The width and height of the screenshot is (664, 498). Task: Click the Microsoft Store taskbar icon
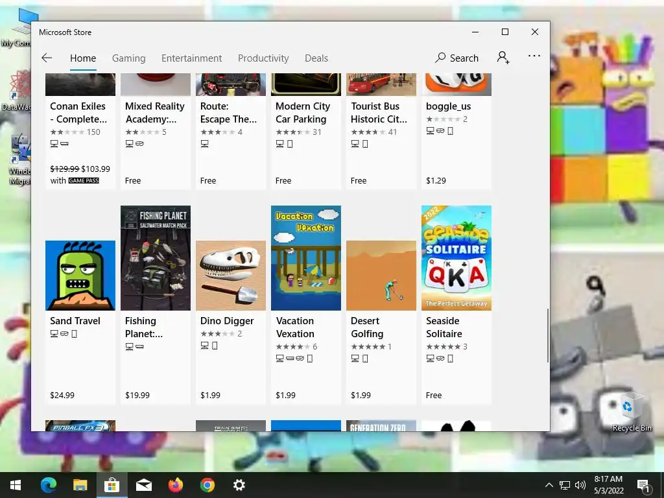112,485
